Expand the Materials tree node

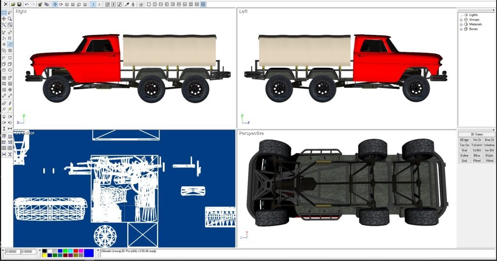[x=461, y=24]
